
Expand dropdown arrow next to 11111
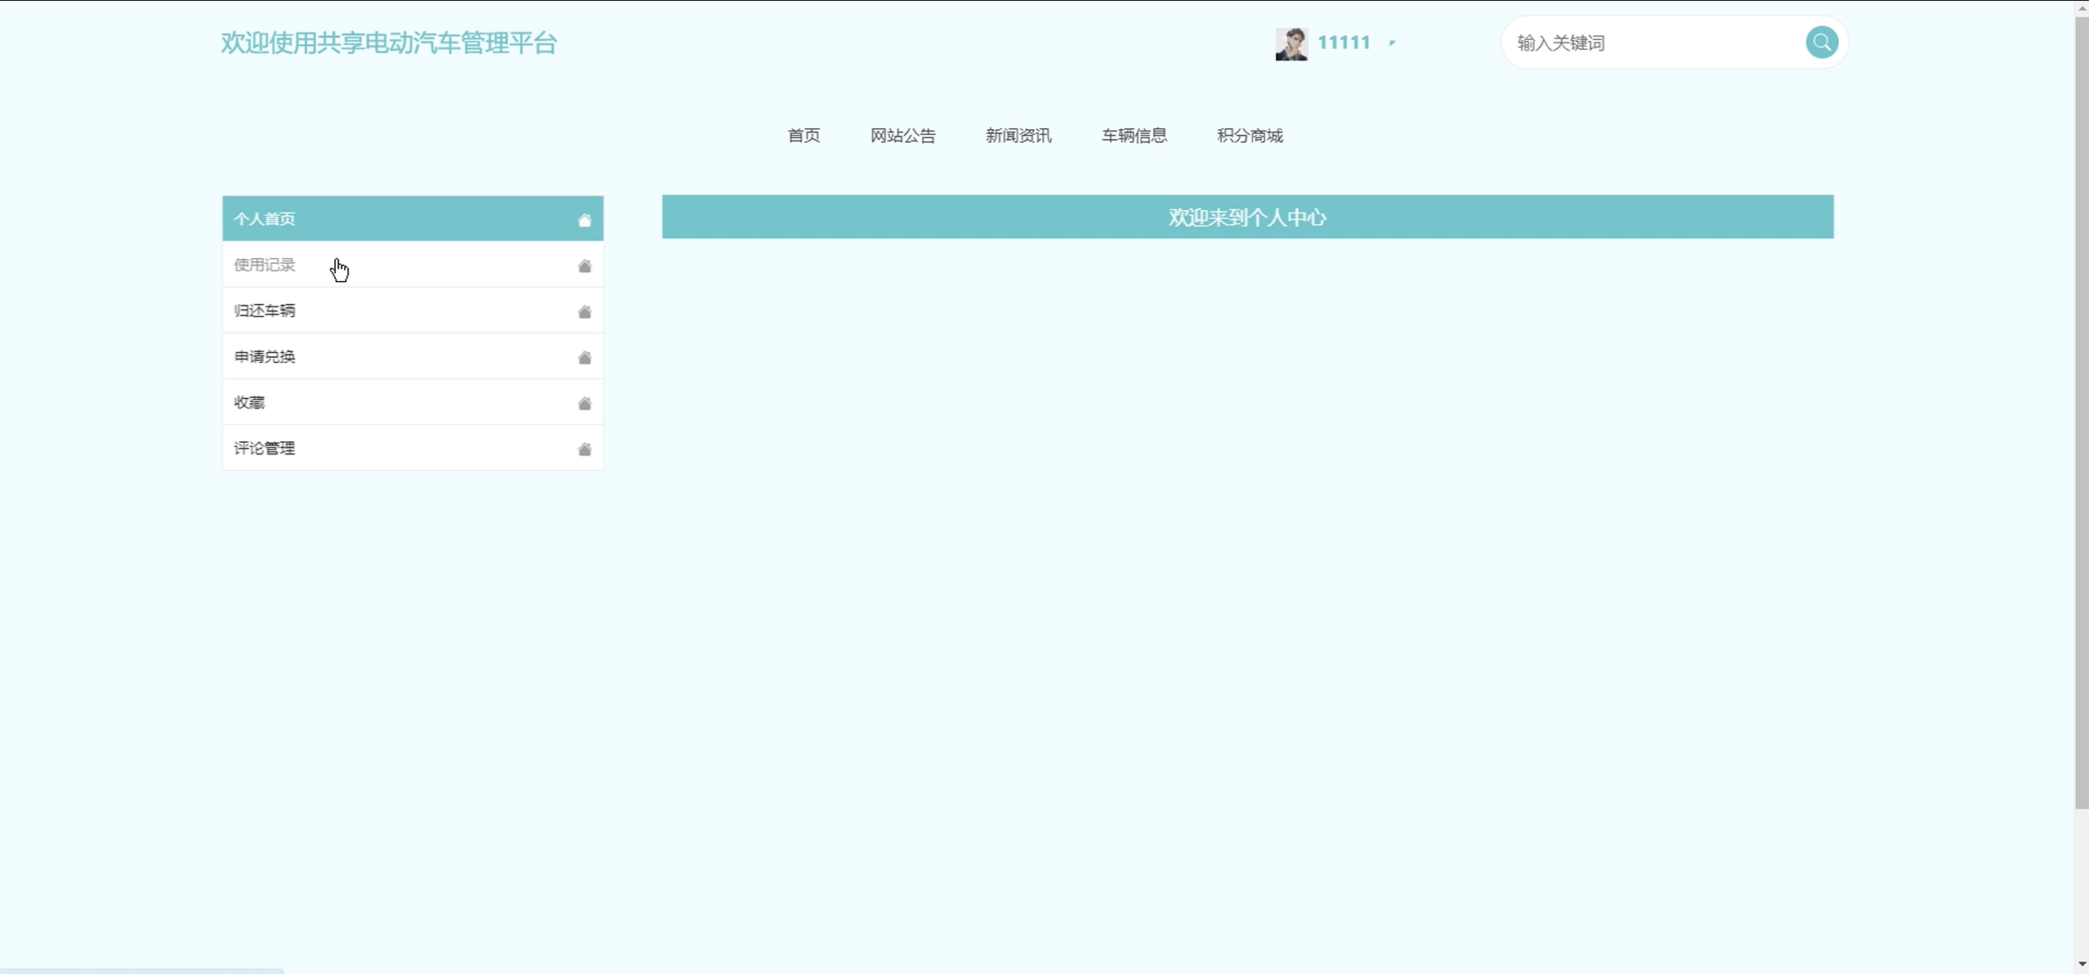(x=1392, y=42)
